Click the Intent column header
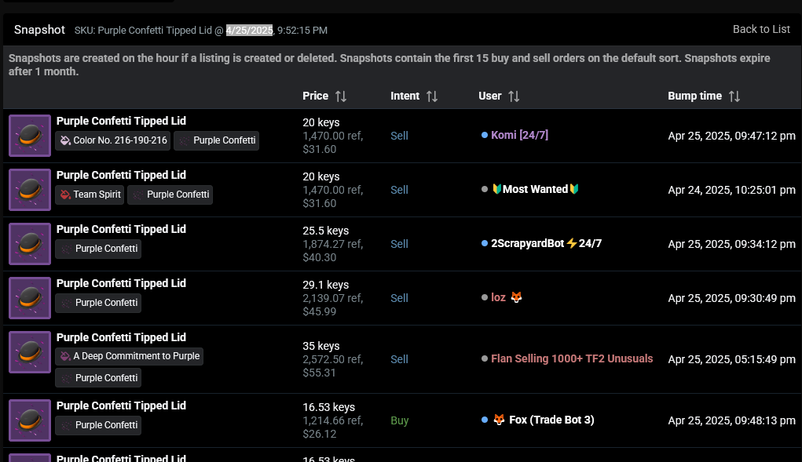 point(405,96)
